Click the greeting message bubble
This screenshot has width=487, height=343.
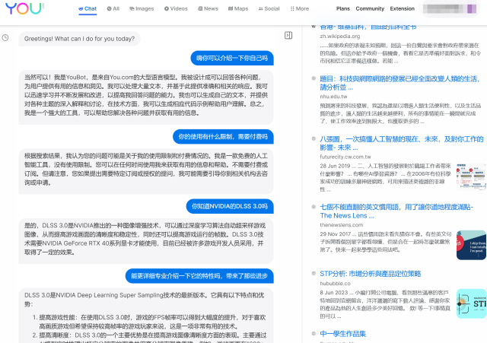79,39
